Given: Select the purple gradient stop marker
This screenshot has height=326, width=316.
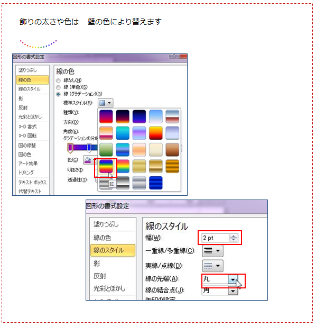Looking at the screenshot, I should pos(70,148).
